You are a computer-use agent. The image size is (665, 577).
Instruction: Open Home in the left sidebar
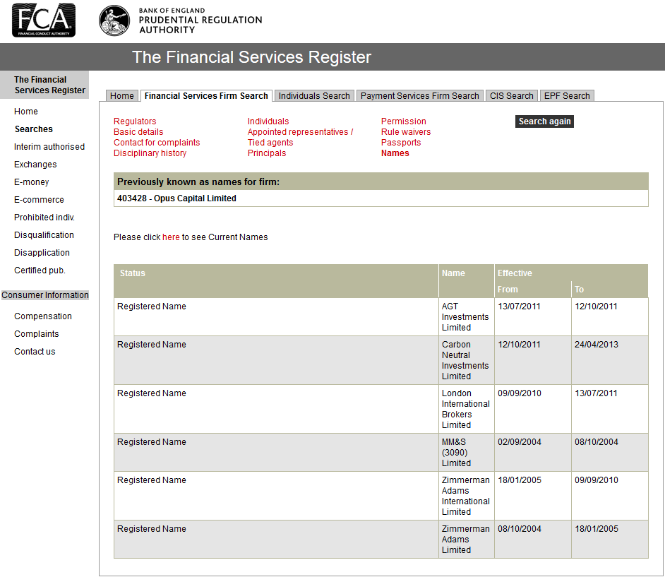click(x=26, y=111)
